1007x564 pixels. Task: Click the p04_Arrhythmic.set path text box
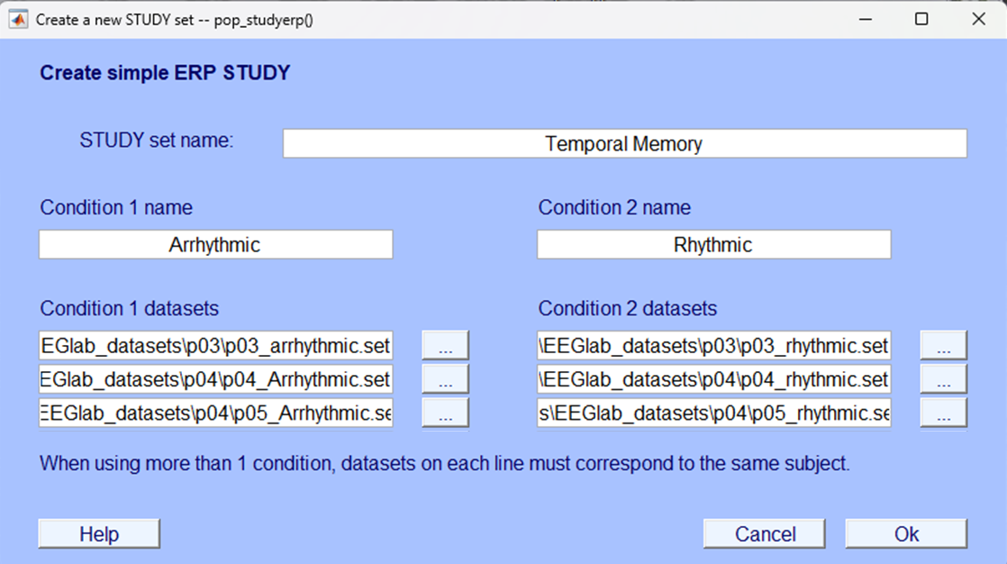pos(216,378)
